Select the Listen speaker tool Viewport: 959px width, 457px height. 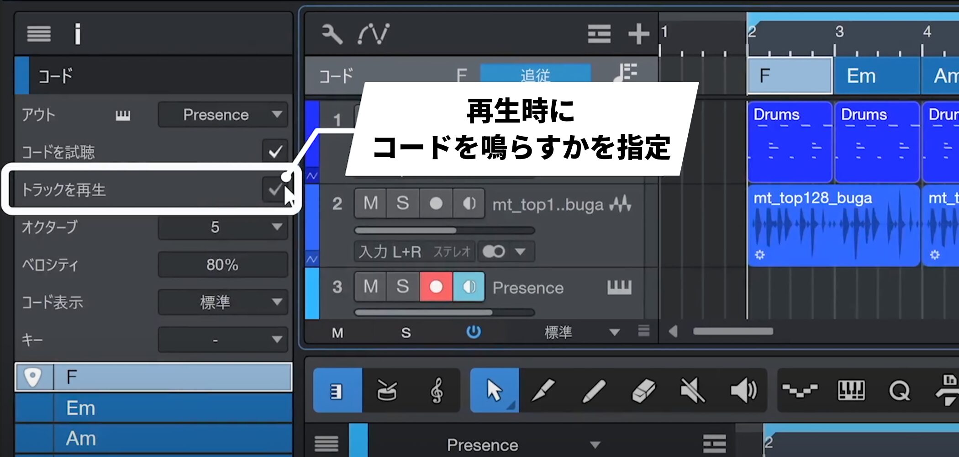click(x=743, y=391)
